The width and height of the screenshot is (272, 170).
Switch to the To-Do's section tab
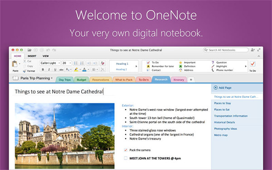[144, 80]
